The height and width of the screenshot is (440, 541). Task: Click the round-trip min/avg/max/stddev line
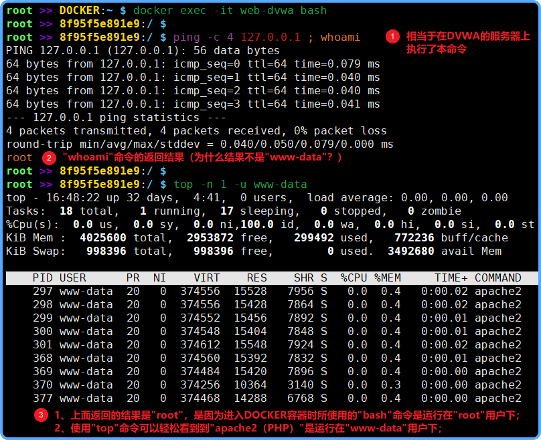tap(200, 144)
